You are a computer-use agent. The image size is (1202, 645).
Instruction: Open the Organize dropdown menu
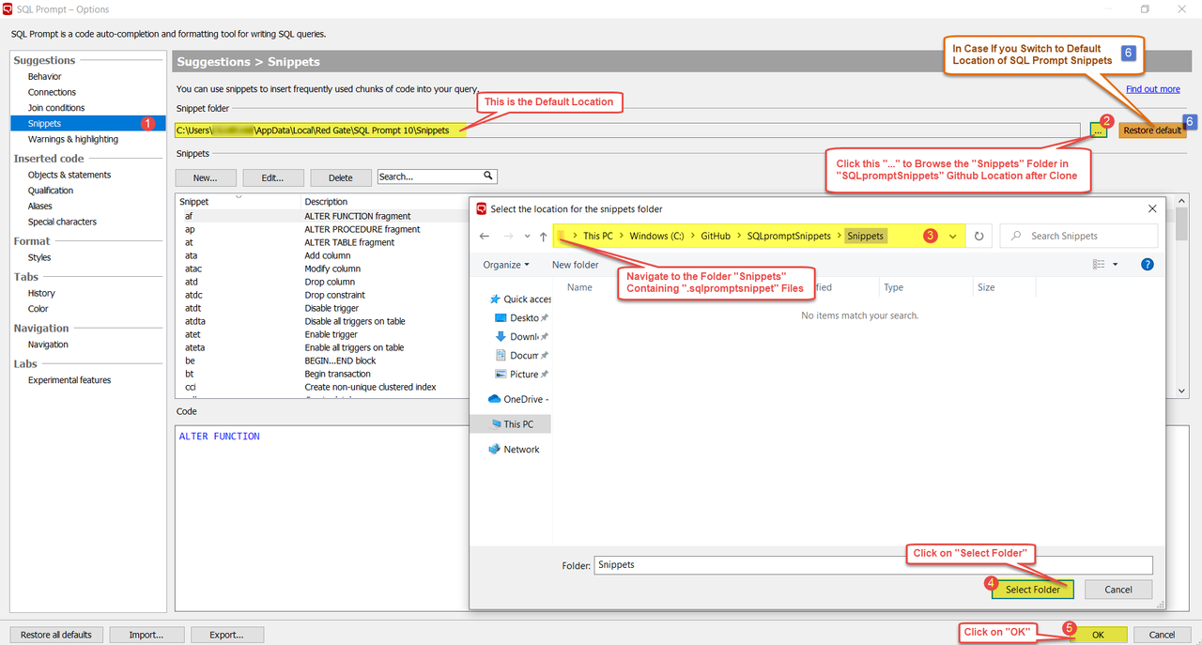pyautogui.click(x=506, y=265)
